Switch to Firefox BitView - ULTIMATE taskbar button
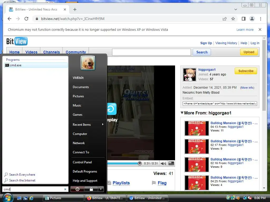The width and height of the screenshot is (270, 202). (x=105, y=198)
